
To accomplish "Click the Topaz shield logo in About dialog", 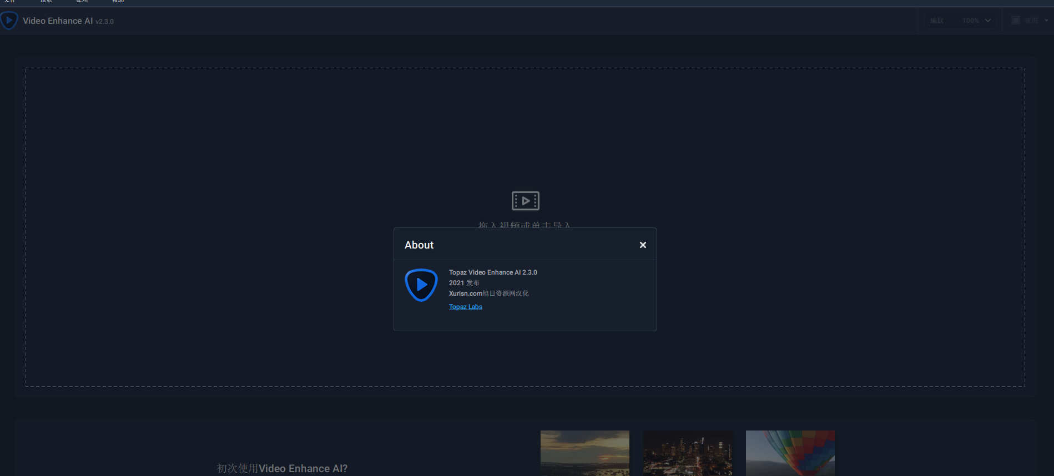I will tap(421, 285).
